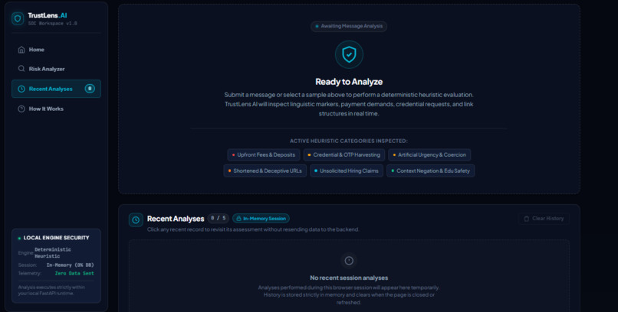Click the Deterministic Heuristic engine value
The height and width of the screenshot is (312, 618).
(53, 252)
